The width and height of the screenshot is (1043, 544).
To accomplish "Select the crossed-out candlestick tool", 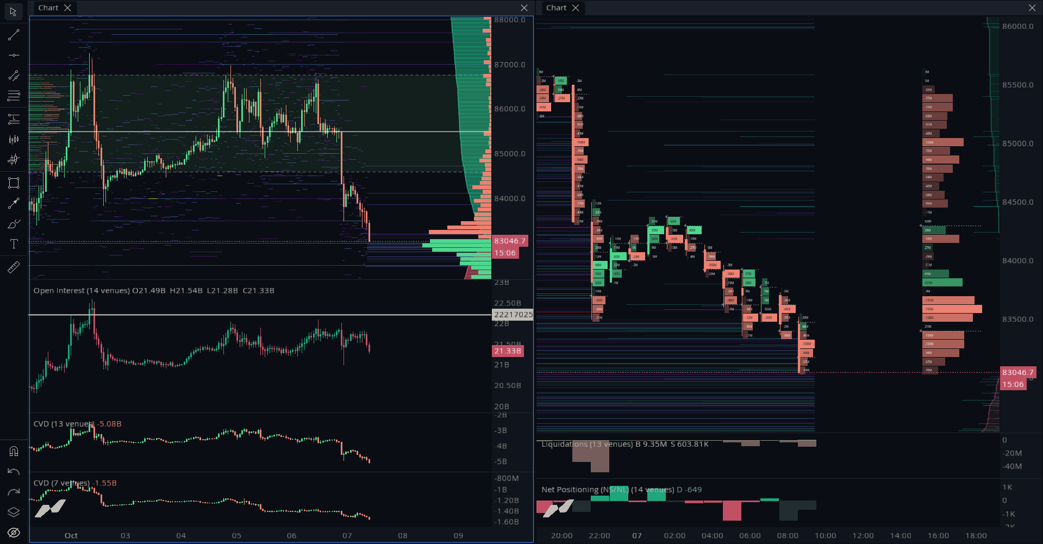I will click(x=14, y=159).
